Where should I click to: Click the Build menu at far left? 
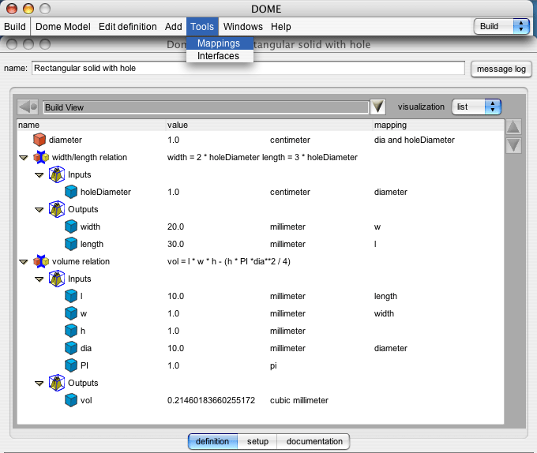15,27
